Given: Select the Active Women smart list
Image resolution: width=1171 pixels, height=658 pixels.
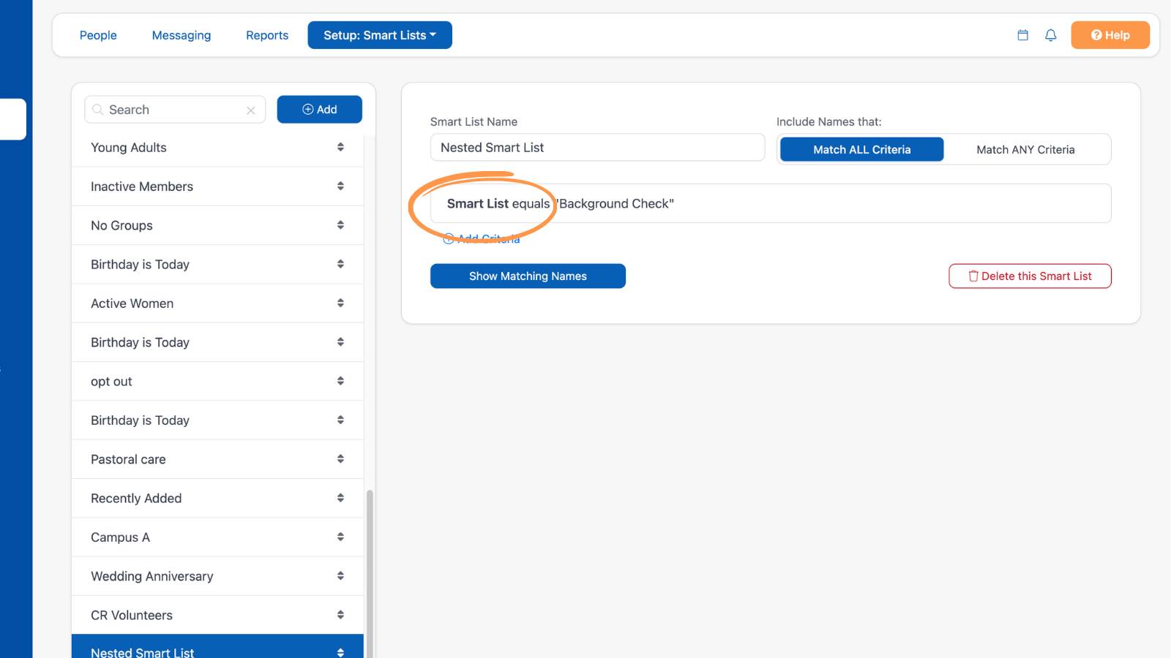Looking at the screenshot, I should tap(217, 303).
